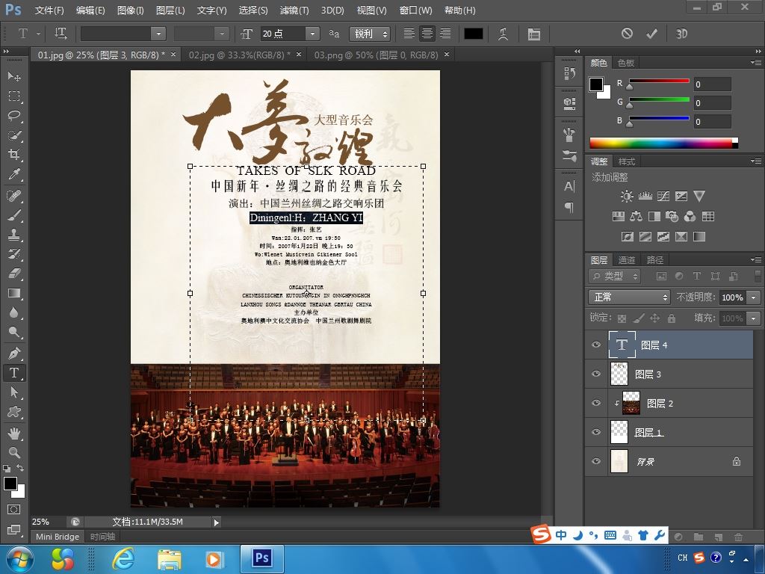Open 滤镜(T) menu
The height and width of the screenshot is (574, 765).
294,10
